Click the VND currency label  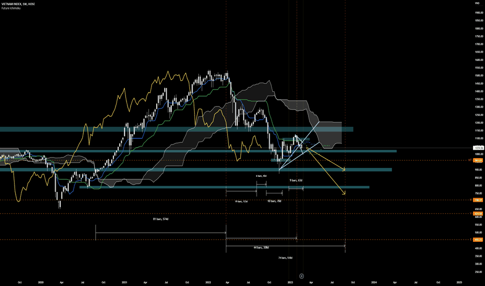coord(477,3)
